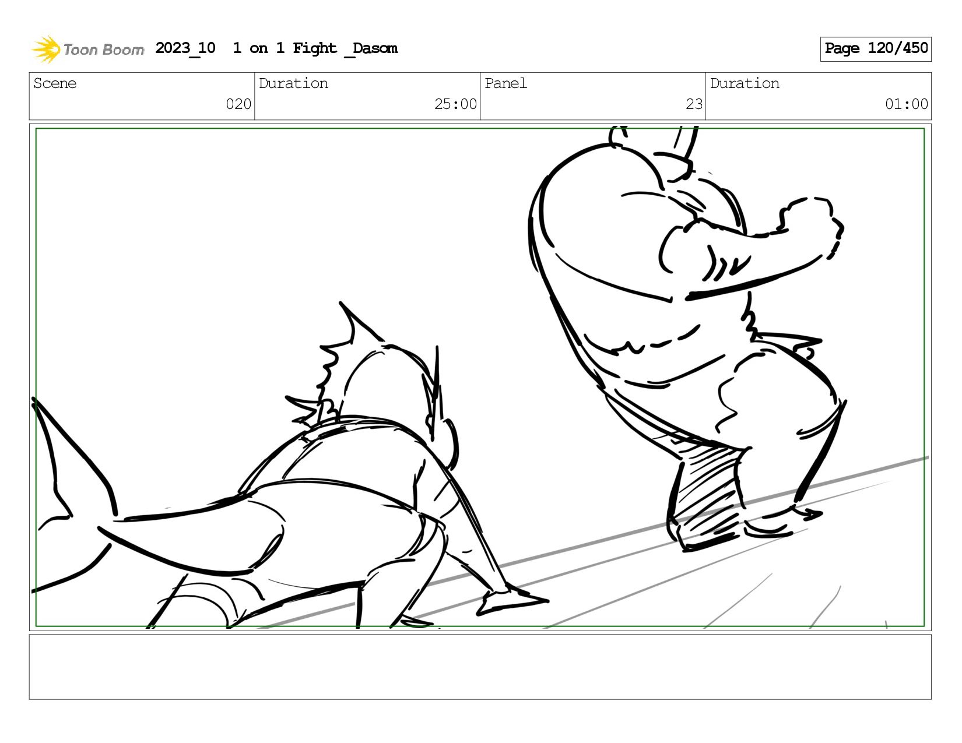Click the scene duration value '25:00'
The height and width of the screenshot is (743, 962).
[x=455, y=104]
